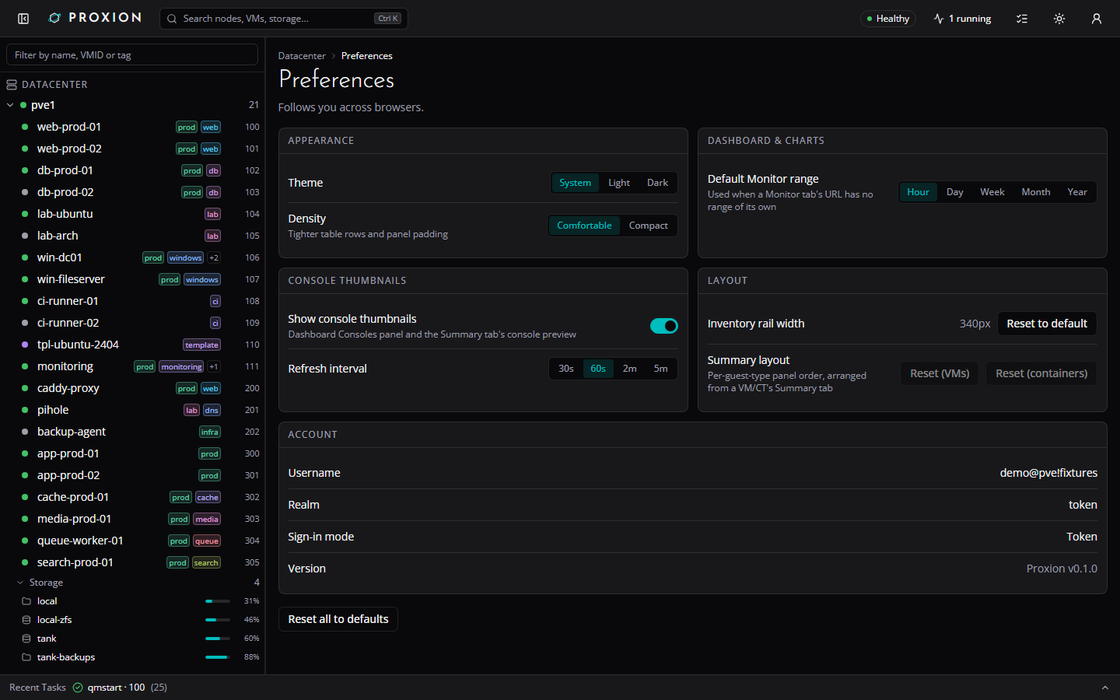1120x700 pixels.
Task: Set refresh interval to 5m
Action: click(x=661, y=369)
